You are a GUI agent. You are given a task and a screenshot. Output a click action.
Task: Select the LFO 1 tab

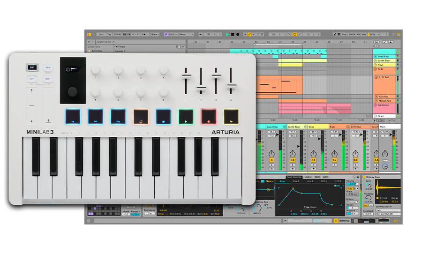324,181
